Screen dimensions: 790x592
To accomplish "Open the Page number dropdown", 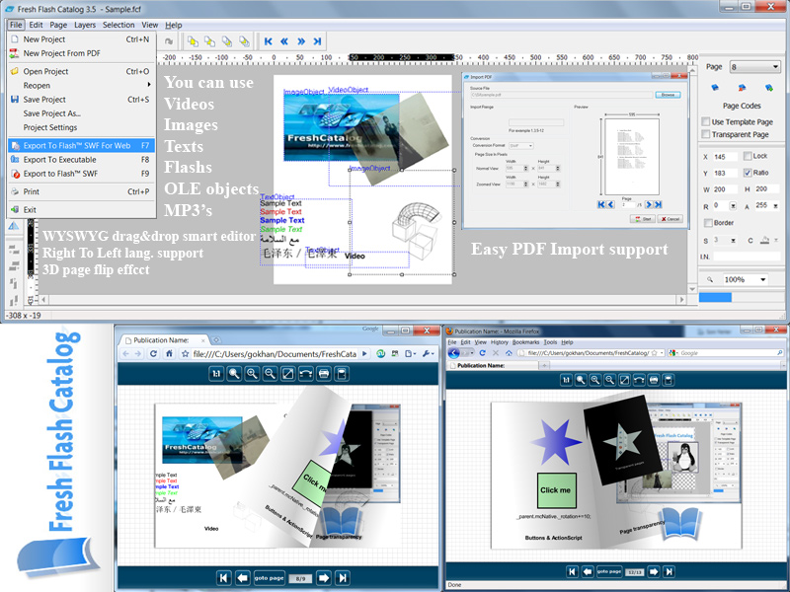I will [x=756, y=67].
